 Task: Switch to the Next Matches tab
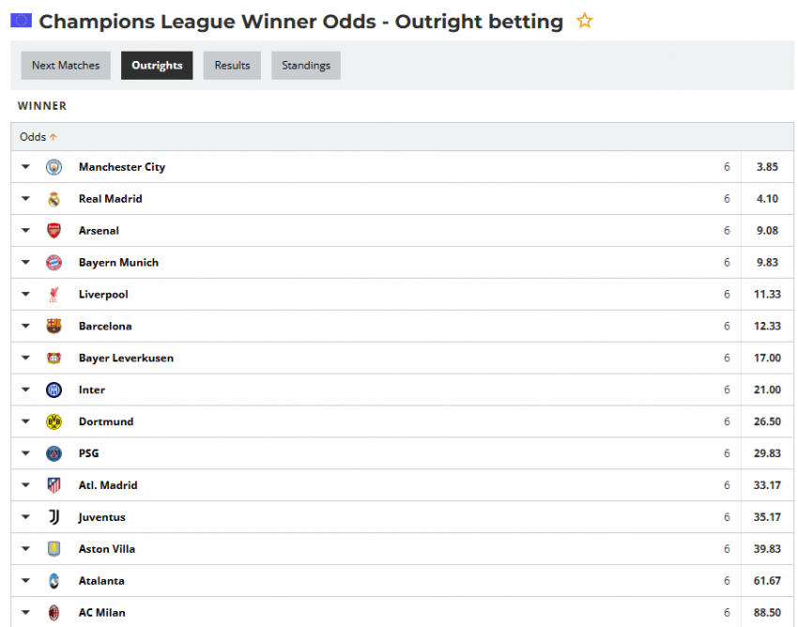point(66,66)
